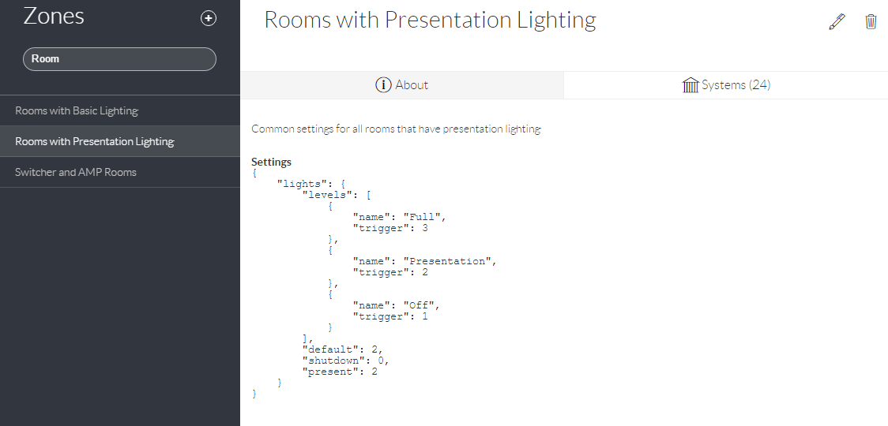Screen dimensions: 888x426
Task: Open the Switcher and AMP Rooms zone
Action: [x=76, y=173]
